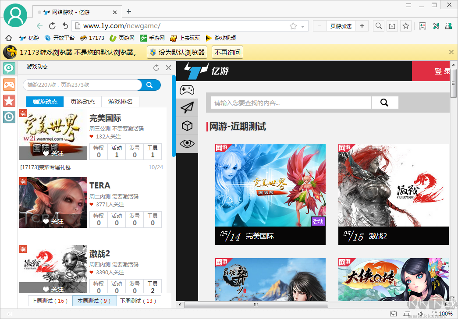Switch to 游戏排名 tab

(x=120, y=102)
